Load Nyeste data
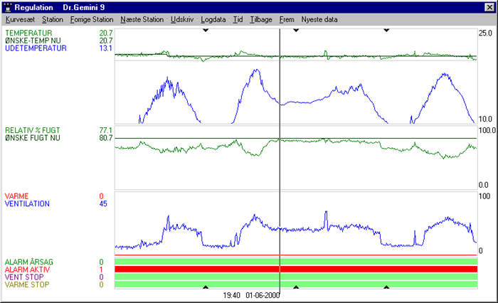 point(319,20)
